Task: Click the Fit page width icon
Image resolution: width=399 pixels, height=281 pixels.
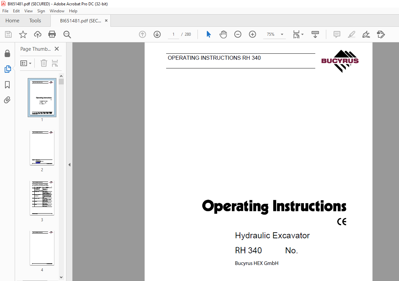Action: click(x=297, y=34)
